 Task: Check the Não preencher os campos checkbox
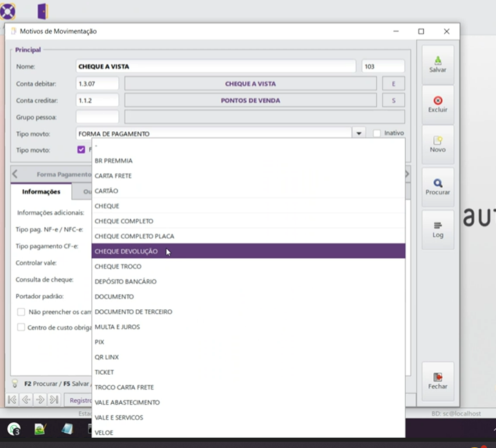coord(21,312)
